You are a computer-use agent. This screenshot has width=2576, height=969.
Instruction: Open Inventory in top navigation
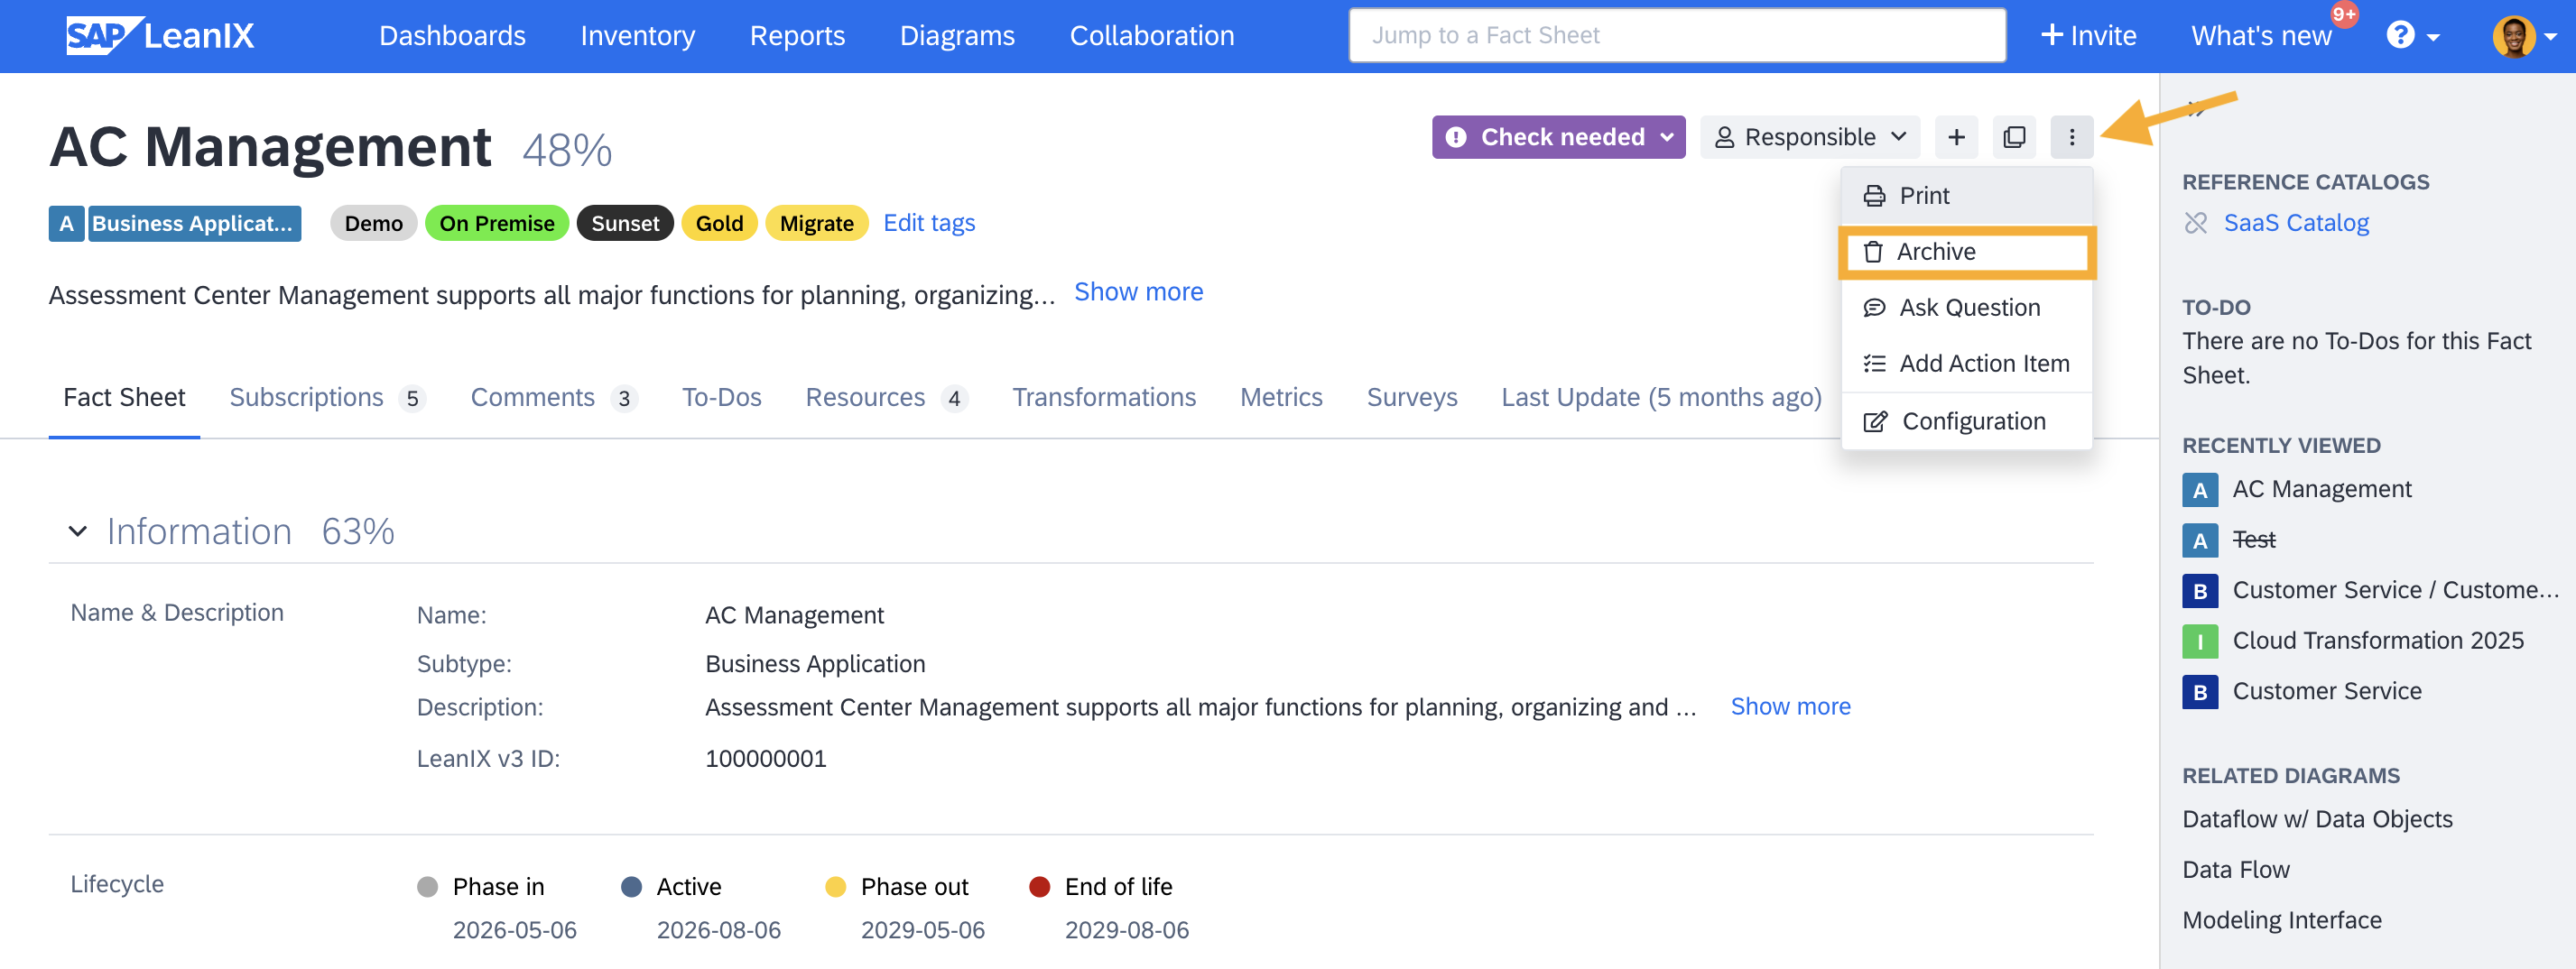coord(637,36)
